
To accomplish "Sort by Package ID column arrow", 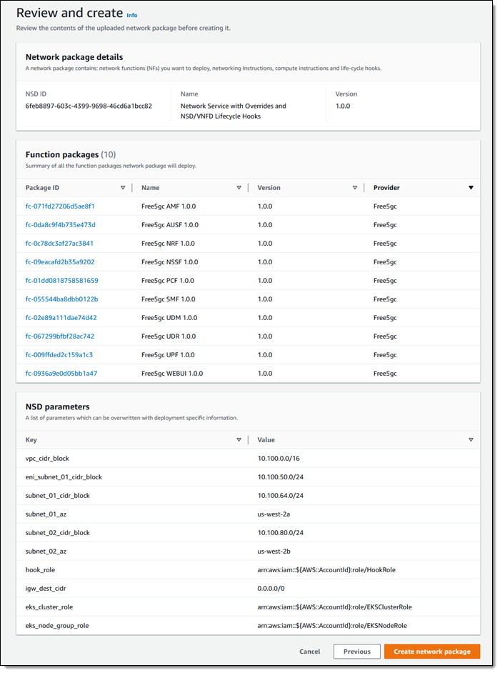I will [123, 188].
